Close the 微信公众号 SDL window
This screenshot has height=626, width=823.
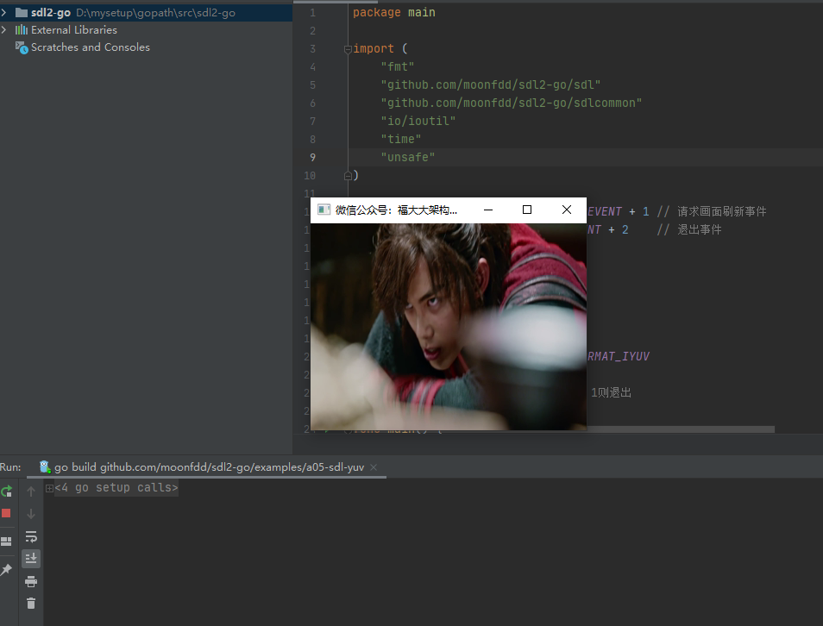click(566, 210)
